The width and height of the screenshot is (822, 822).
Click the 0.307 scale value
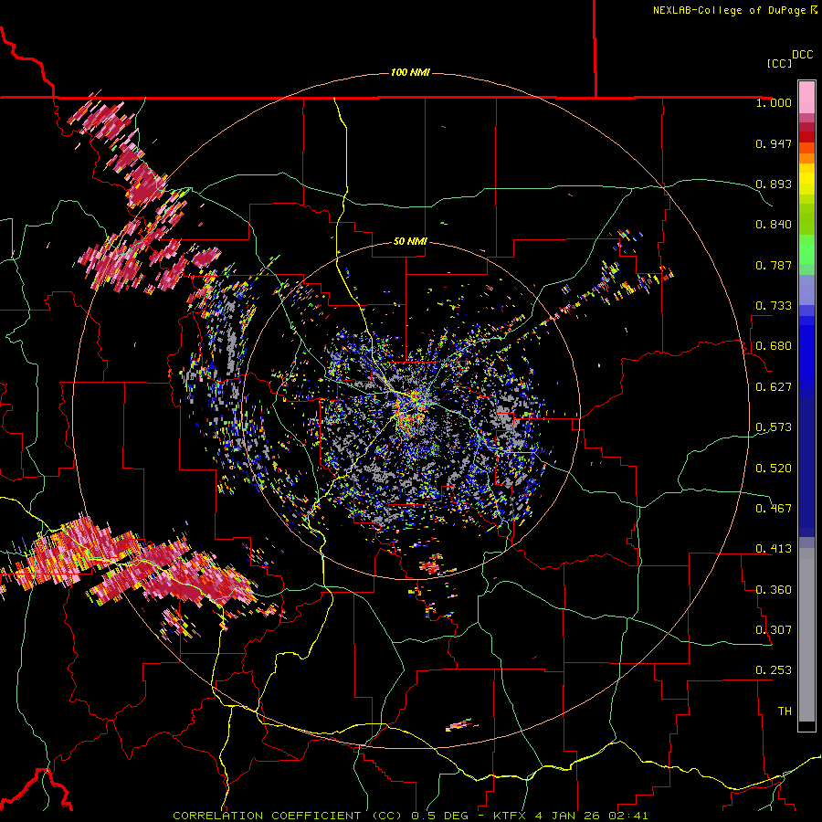pyautogui.click(x=774, y=630)
